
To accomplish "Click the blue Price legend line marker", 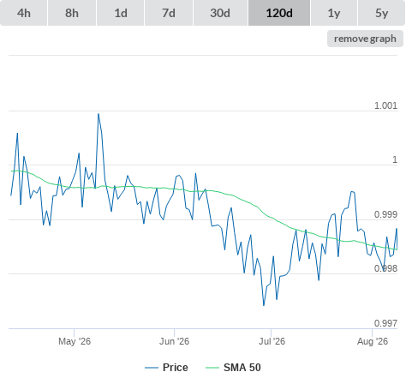I will (152, 368).
